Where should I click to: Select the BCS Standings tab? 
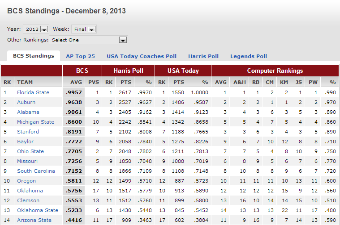click(x=34, y=56)
